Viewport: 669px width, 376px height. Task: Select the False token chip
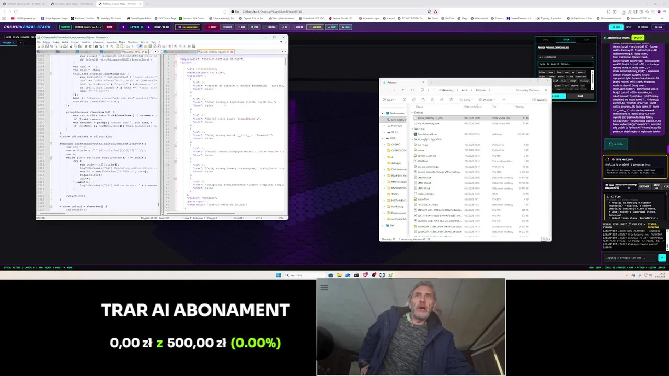542,72
